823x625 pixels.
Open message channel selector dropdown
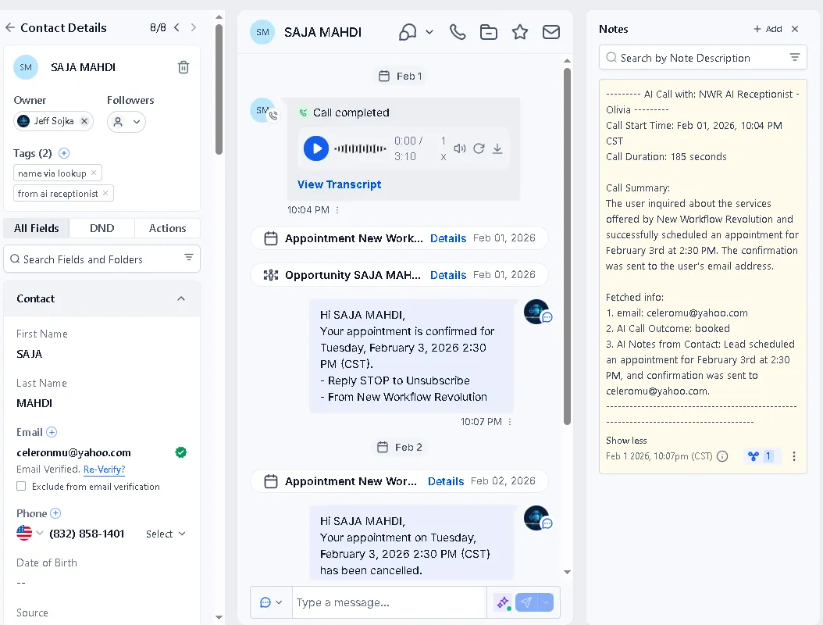tap(272, 602)
